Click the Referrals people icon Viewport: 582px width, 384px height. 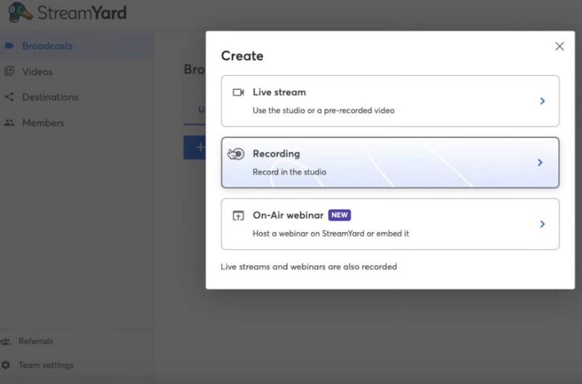[x=6, y=341]
